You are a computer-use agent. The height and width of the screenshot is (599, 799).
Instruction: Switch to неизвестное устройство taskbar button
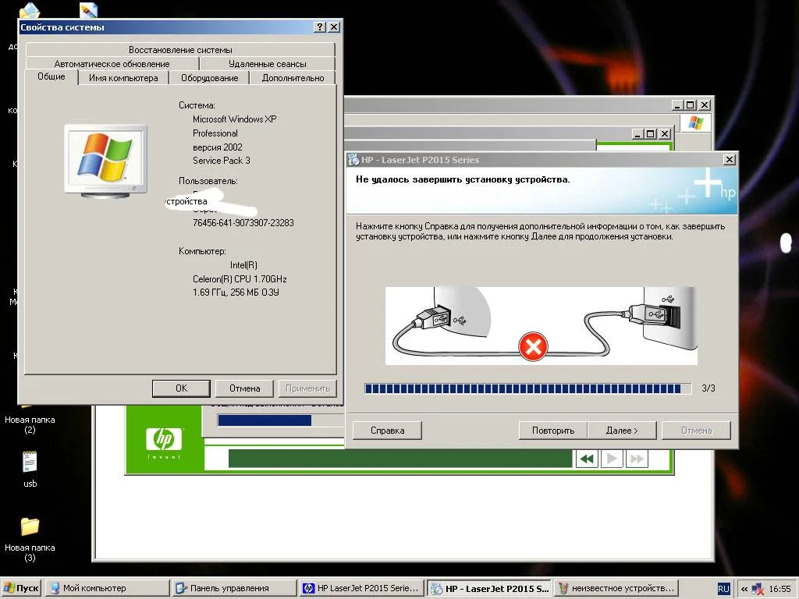pyautogui.click(x=616, y=588)
